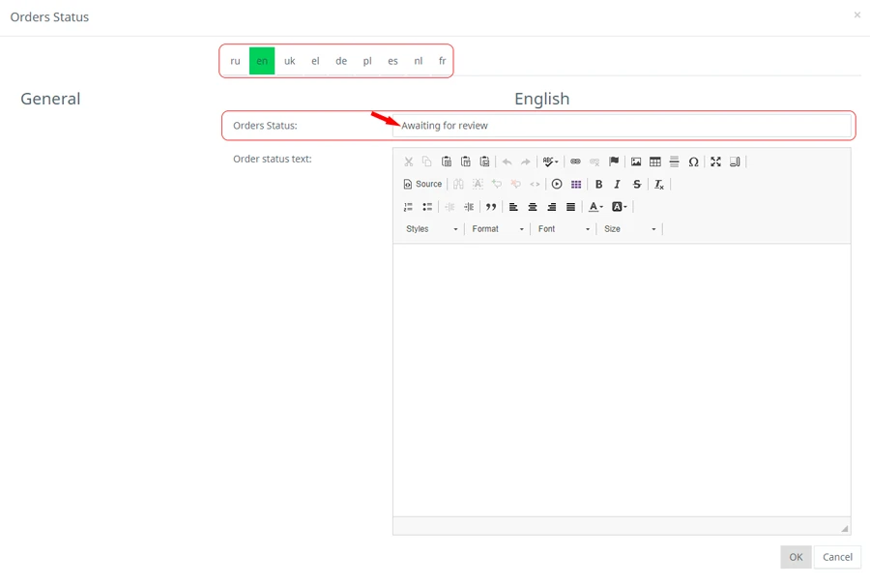870x586 pixels.
Task: Open the Styles dropdown
Action: [x=432, y=229]
